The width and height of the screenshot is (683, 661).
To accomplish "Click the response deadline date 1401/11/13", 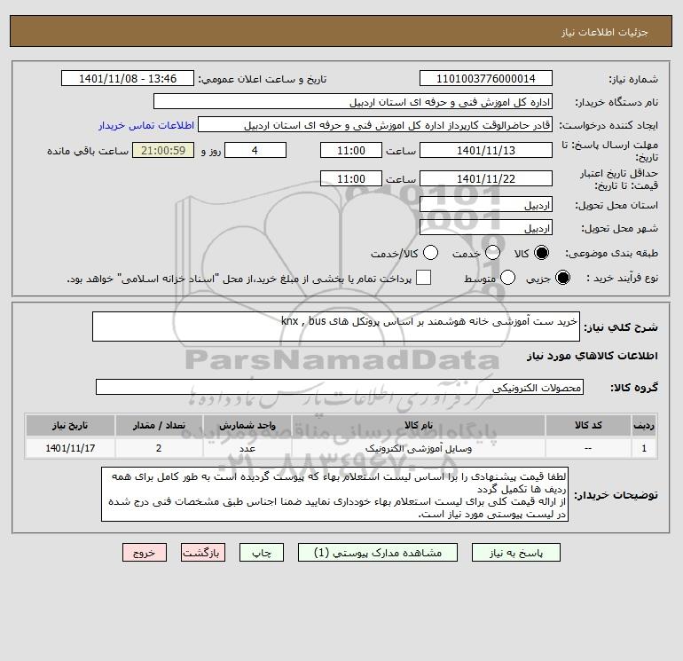I will (x=486, y=150).
